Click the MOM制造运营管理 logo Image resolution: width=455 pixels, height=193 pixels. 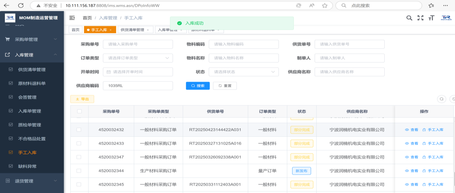(x=10, y=18)
